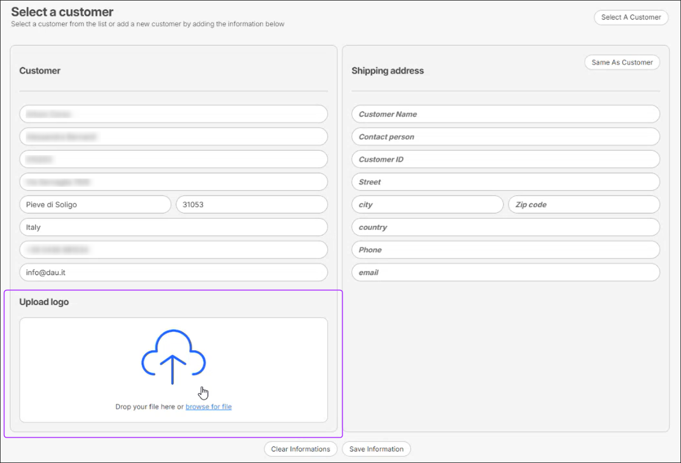
Task: Select the field showing 31053
Action: pos(251,204)
